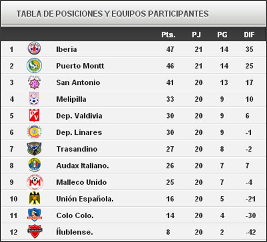The width and height of the screenshot is (267, 242).
Task: Click the Audax Italiano badge
Action: 34,165
